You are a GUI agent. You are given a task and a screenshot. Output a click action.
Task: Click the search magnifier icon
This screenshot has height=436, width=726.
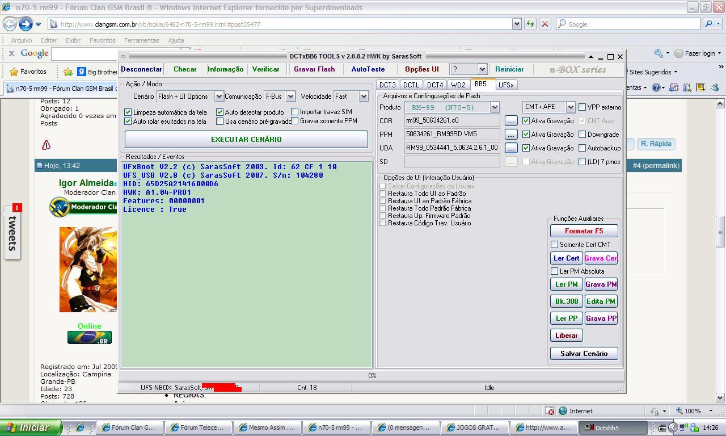[708, 24]
